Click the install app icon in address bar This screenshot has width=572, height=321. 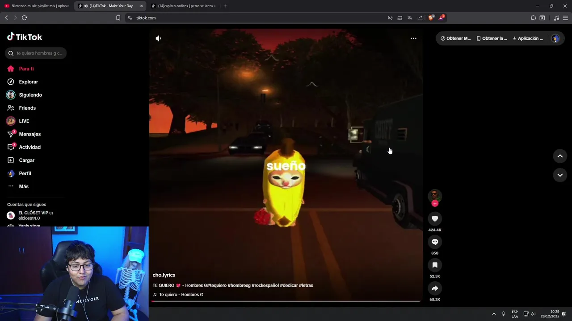(x=400, y=18)
